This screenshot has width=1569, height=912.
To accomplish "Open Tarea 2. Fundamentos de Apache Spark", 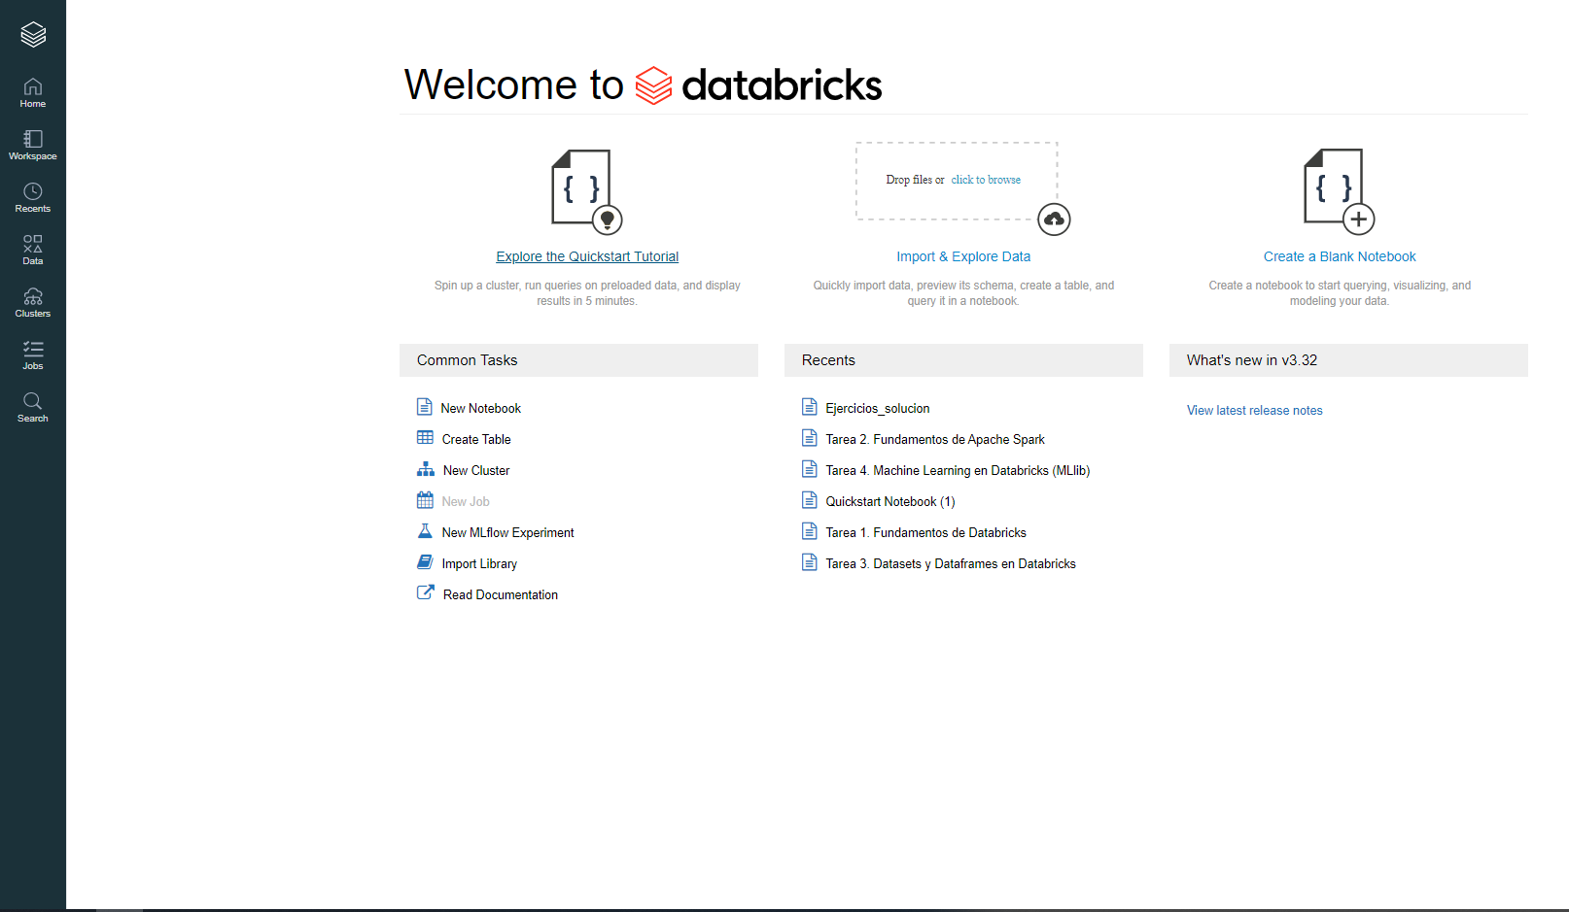I will click(x=935, y=440).
